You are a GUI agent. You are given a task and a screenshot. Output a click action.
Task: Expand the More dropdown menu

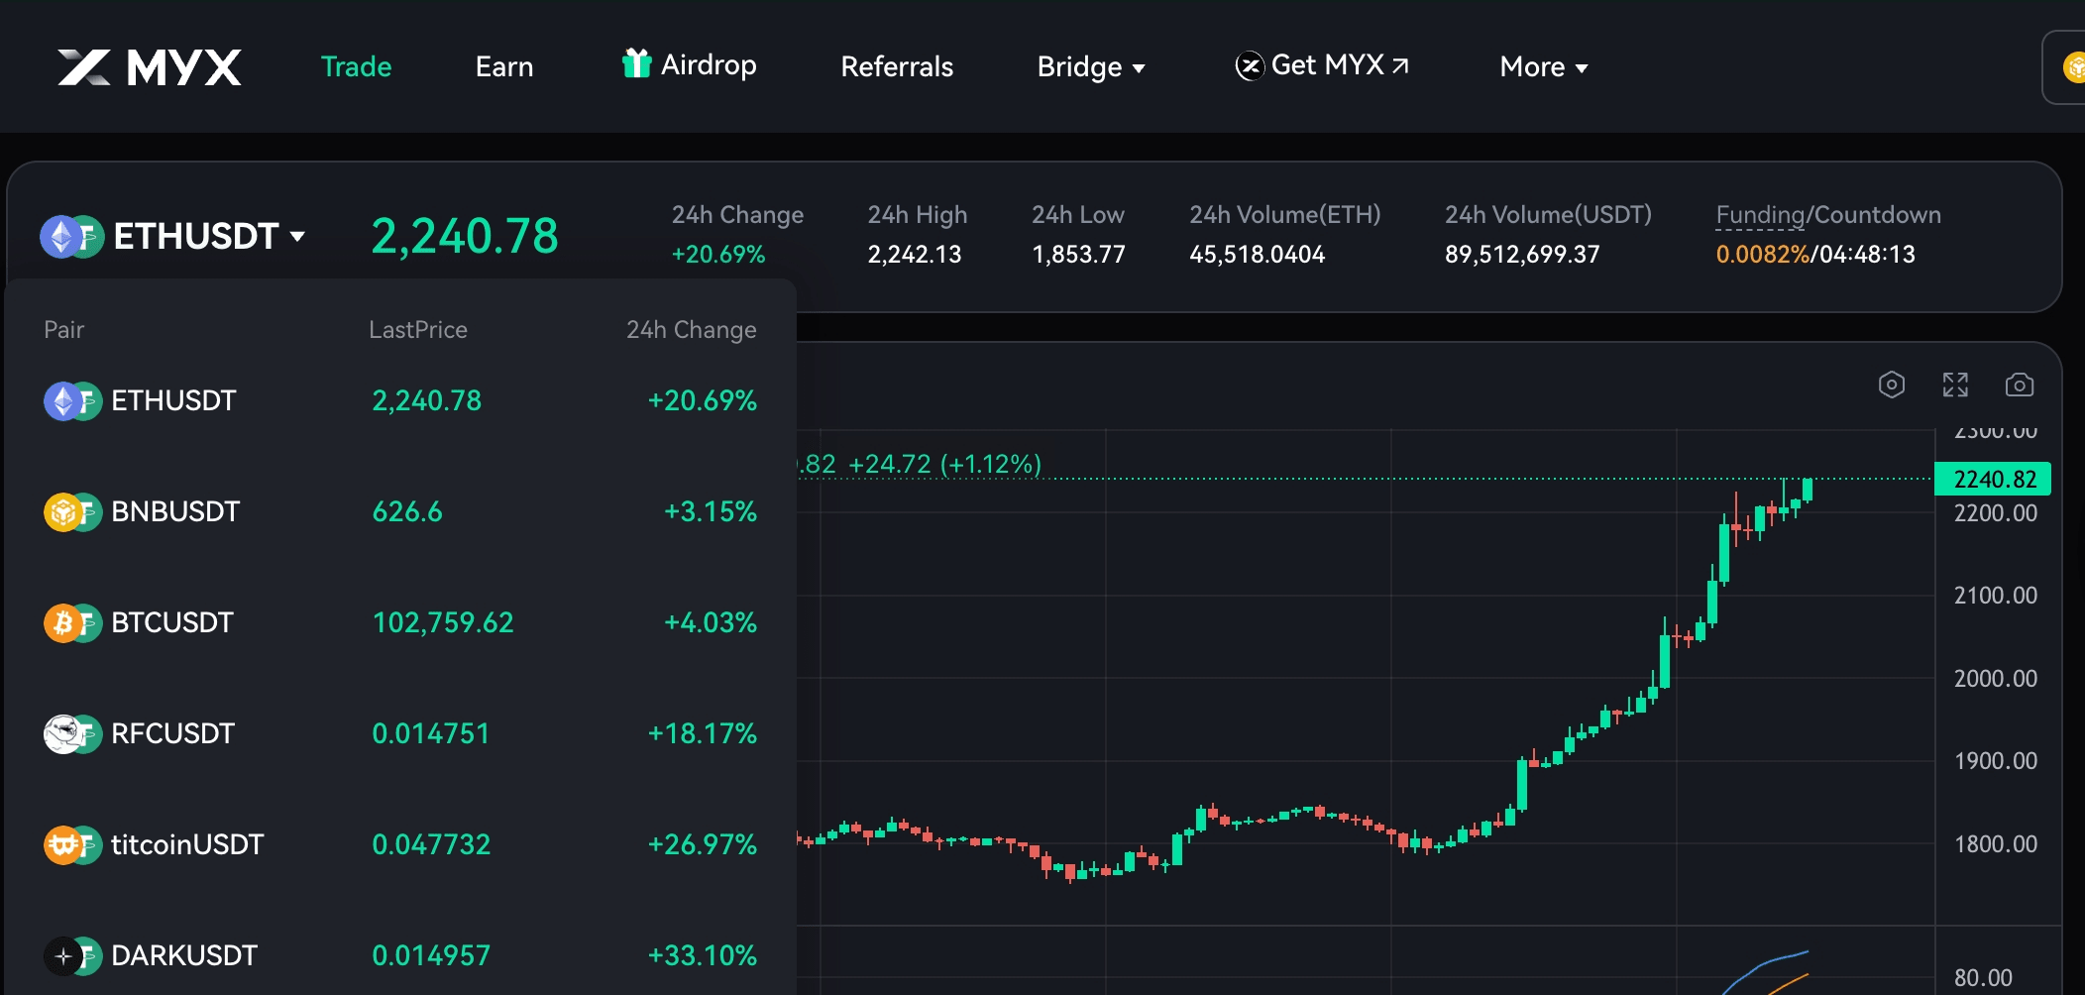click(1544, 66)
